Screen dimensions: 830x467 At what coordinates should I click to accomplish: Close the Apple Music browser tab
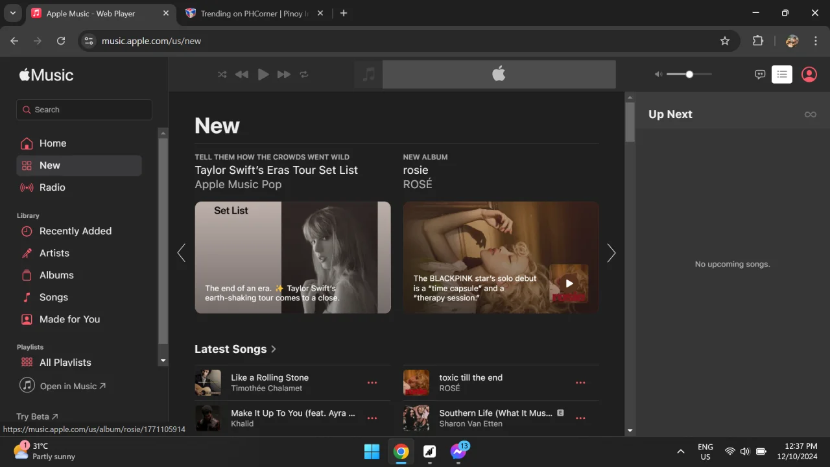[x=166, y=13]
